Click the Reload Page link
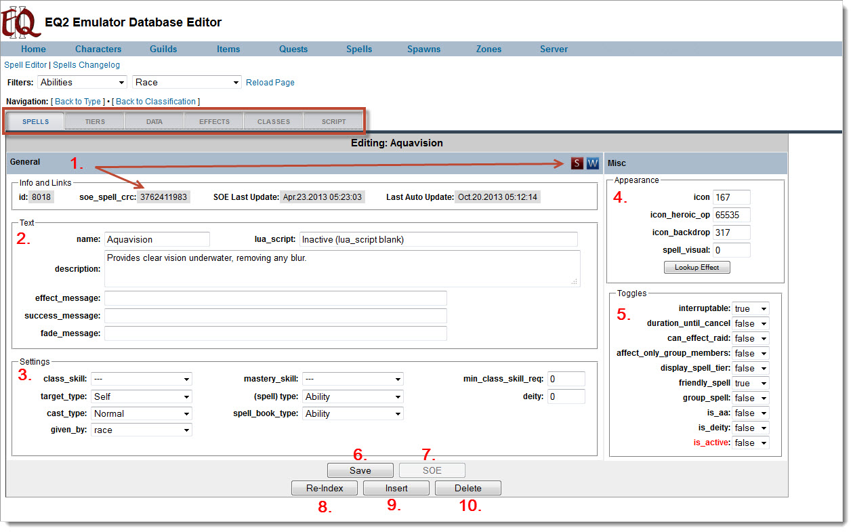 coord(270,83)
